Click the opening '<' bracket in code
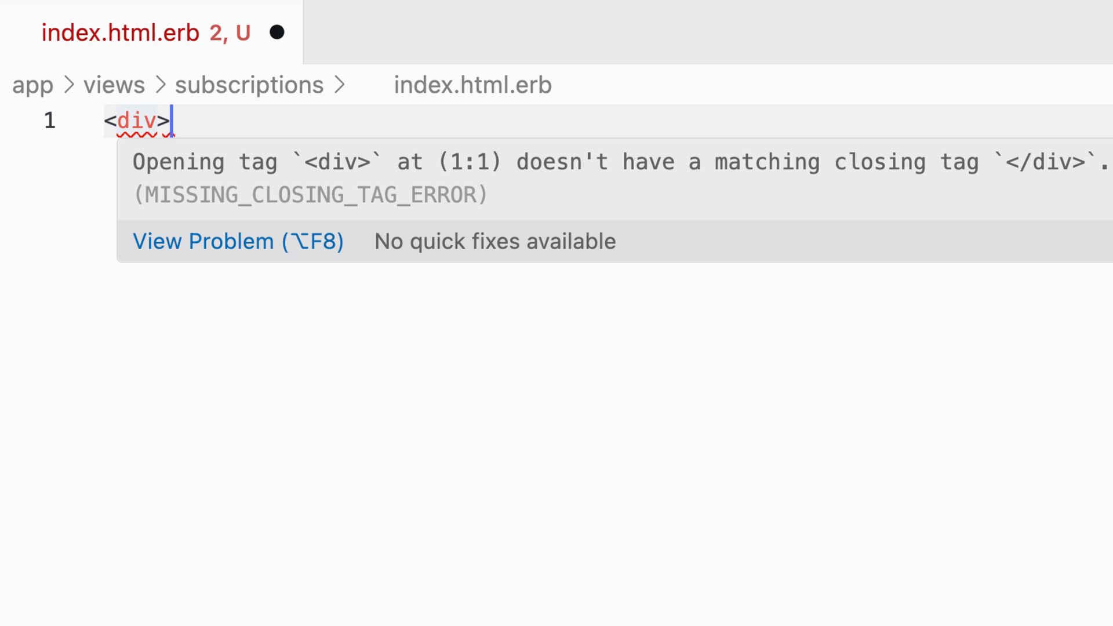Viewport: 1113px width, 626px height. tap(110, 121)
